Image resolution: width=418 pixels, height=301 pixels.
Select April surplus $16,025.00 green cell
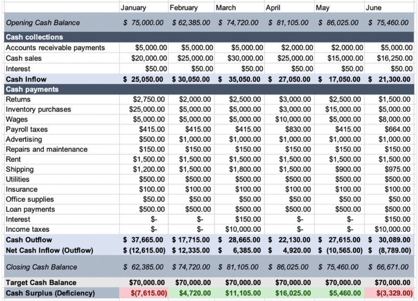290,293
